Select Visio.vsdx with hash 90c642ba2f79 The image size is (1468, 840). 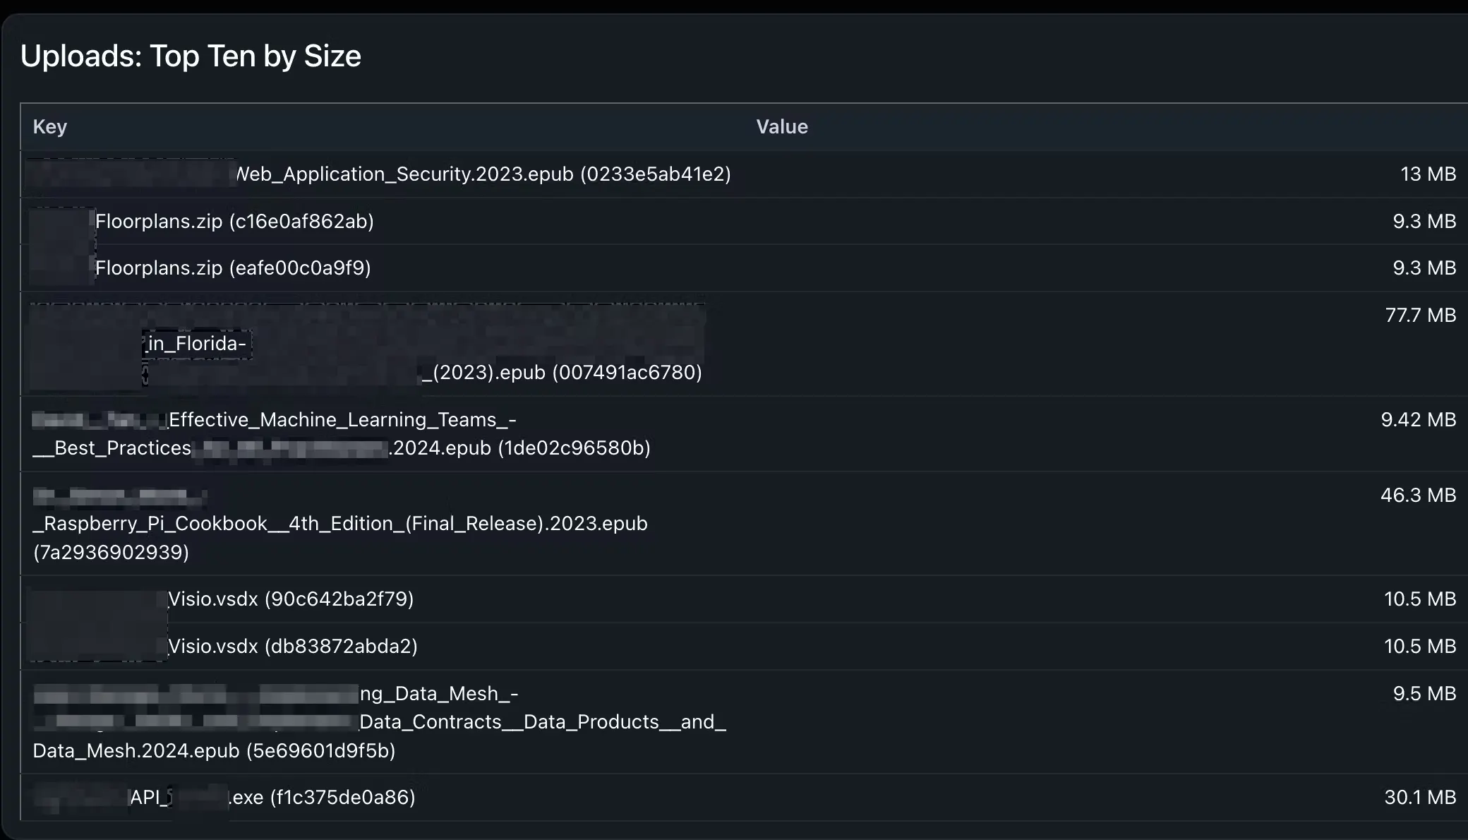[291, 599]
